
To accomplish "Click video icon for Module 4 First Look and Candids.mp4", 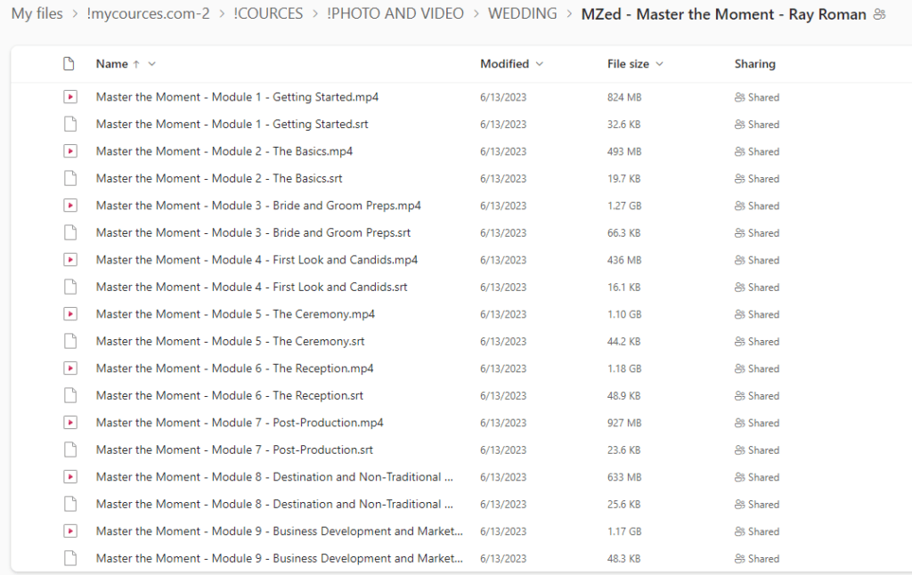I will tap(70, 259).
